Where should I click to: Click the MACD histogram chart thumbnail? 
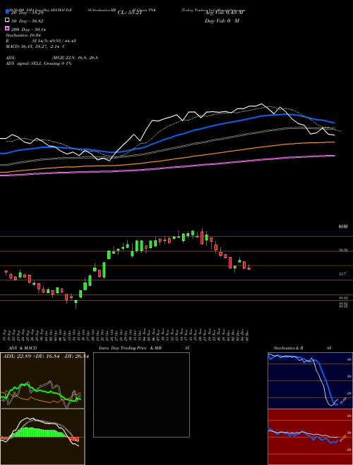42,437
